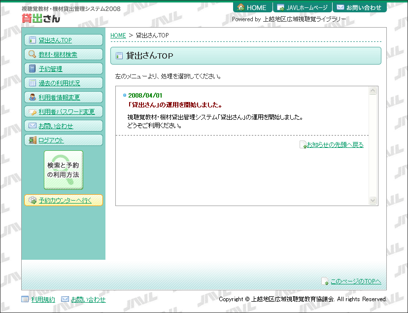408x313 pixels.
Task: Click the news panel scrollbar up arrow
Action: point(373,91)
